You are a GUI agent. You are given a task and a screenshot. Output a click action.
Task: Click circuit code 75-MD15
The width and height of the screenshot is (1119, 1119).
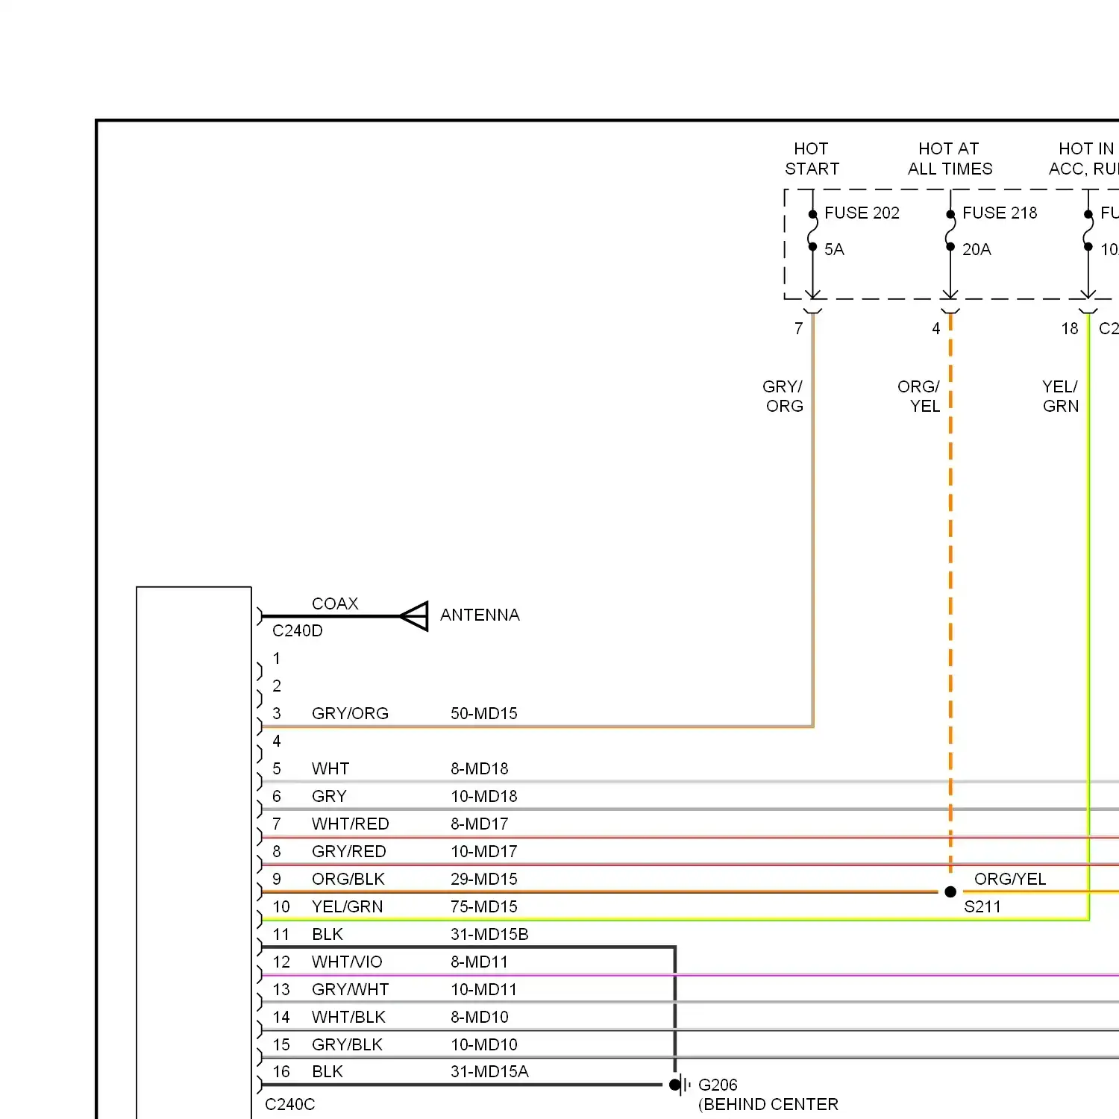[x=484, y=906]
